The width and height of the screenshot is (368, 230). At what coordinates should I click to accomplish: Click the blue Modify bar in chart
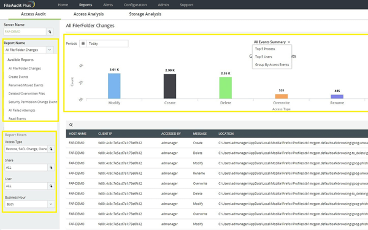tap(114, 86)
